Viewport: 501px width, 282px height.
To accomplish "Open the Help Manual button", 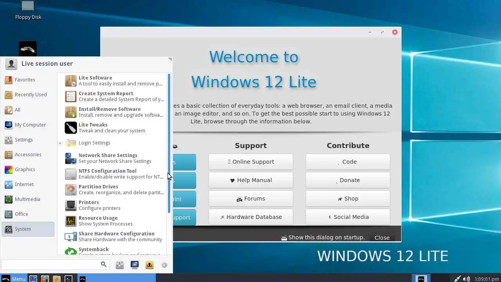I will pyautogui.click(x=250, y=180).
